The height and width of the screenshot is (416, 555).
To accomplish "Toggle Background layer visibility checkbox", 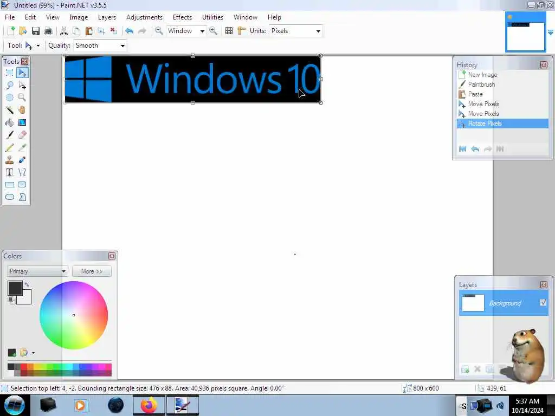I will 543,302.
